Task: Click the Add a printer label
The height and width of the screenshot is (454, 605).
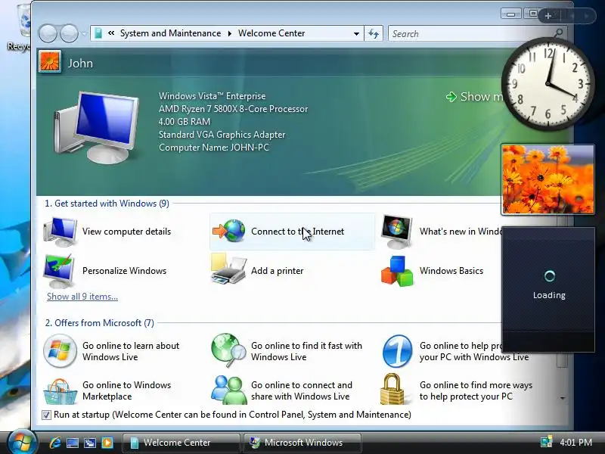Action: [277, 271]
